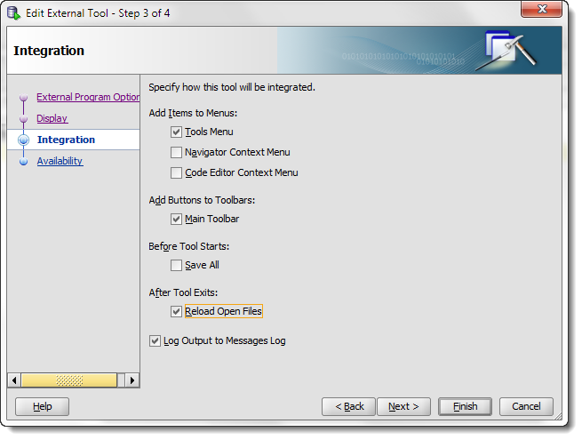
Task: Click the 'Before Tool Starts:' label
Action: (x=189, y=246)
